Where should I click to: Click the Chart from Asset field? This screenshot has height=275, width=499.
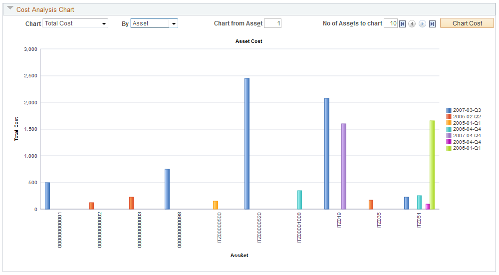[x=273, y=23]
